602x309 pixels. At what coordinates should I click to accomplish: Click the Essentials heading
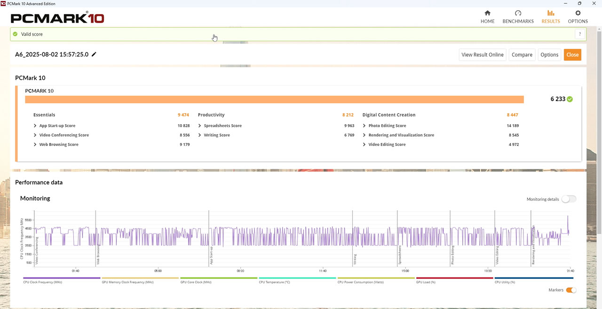44,115
